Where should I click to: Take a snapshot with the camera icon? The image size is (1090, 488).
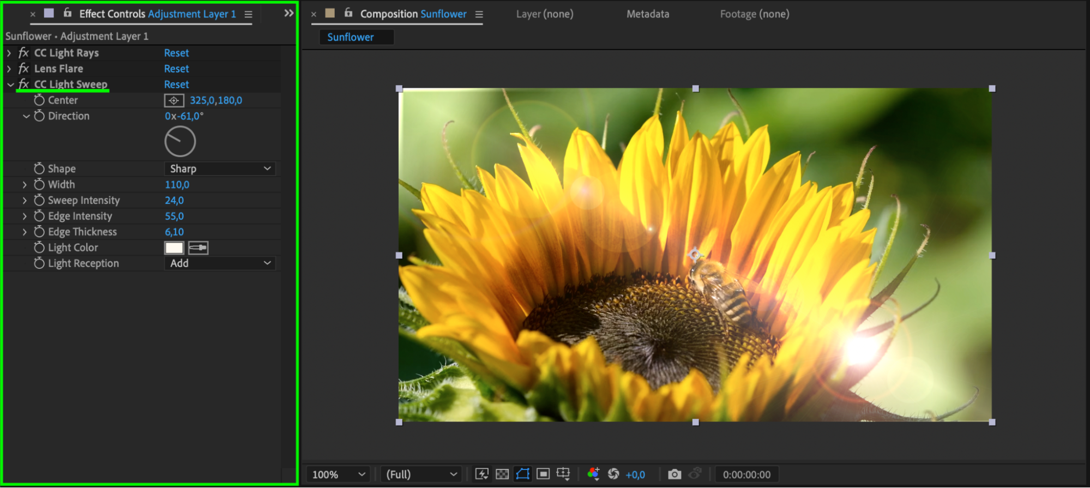[675, 474]
